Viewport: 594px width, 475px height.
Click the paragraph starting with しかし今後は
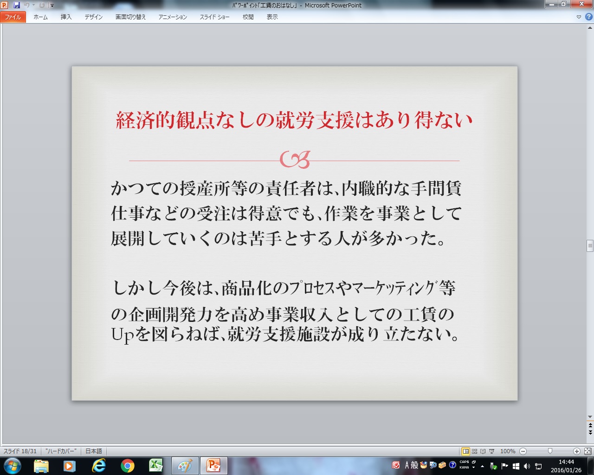(285, 311)
